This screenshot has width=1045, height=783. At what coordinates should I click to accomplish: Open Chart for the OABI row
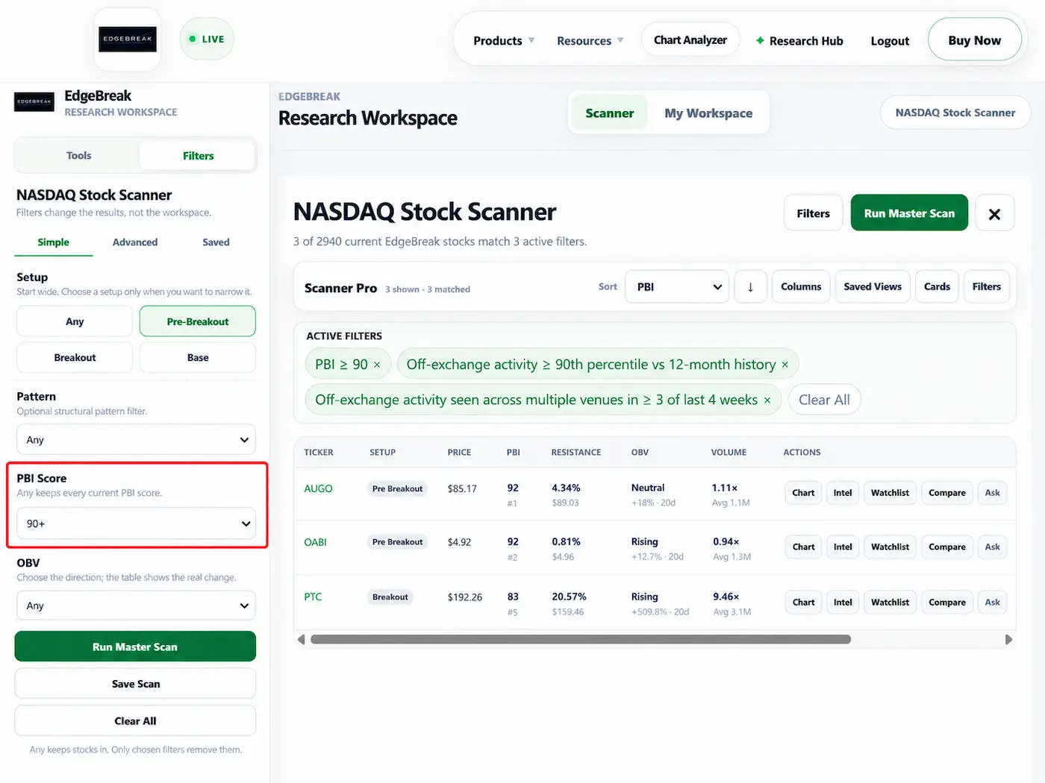pos(803,547)
